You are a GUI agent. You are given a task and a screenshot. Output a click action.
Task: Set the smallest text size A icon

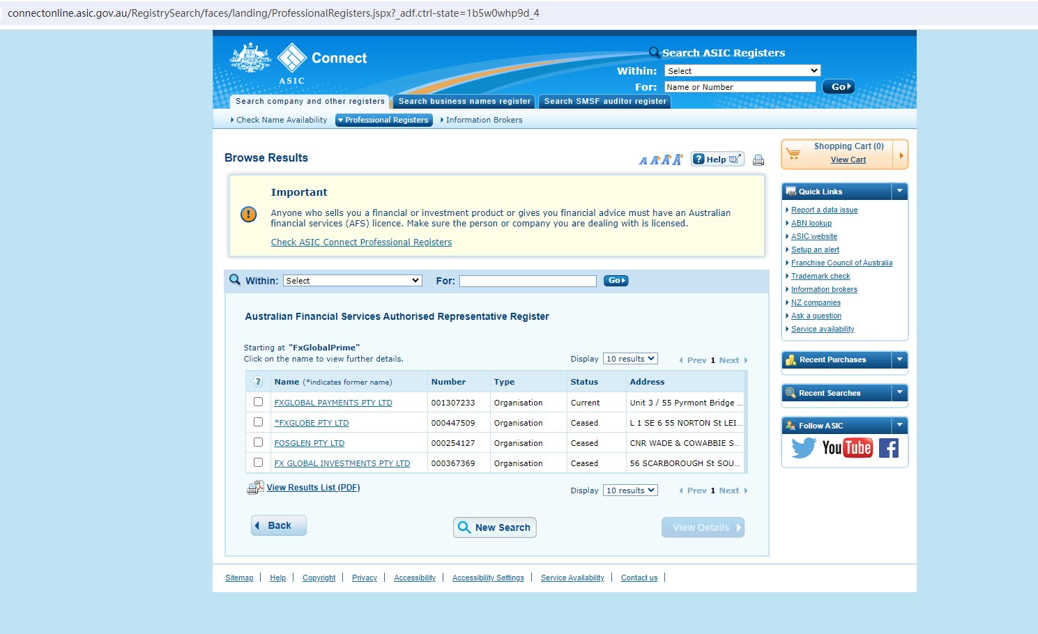coord(643,161)
